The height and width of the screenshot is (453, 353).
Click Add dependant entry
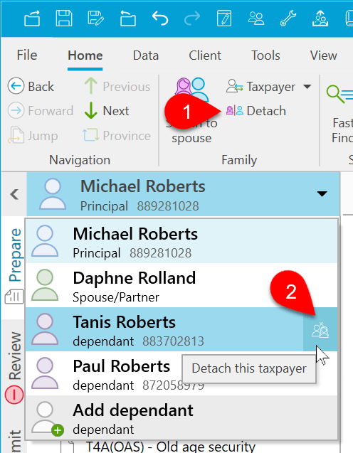click(x=181, y=417)
